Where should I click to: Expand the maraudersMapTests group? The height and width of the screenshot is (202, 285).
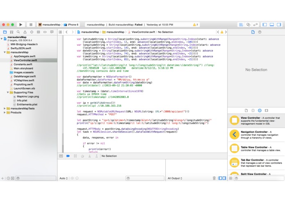point(5,108)
